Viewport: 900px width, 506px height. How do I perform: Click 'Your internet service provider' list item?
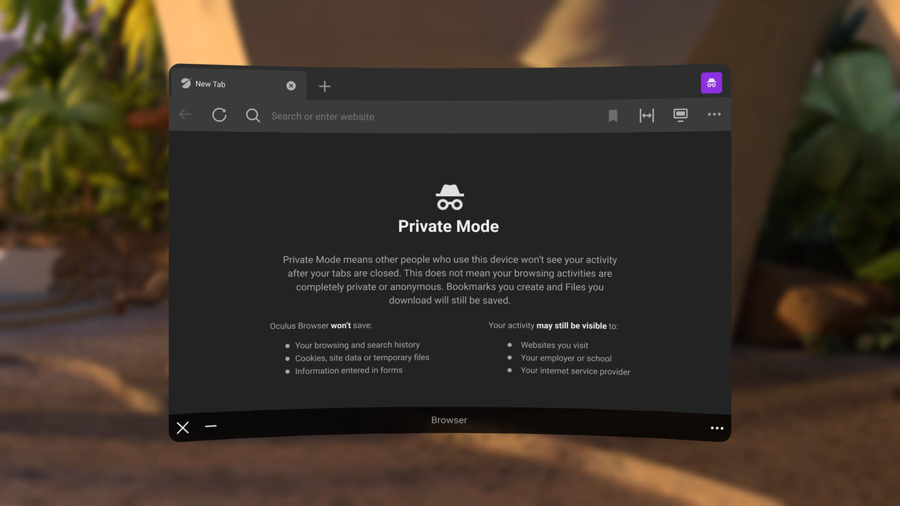(575, 372)
